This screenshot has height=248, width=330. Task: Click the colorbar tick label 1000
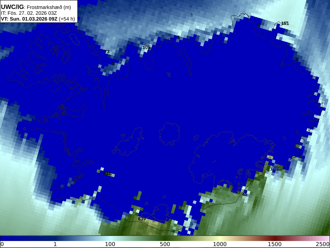click(x=220, y=245)
